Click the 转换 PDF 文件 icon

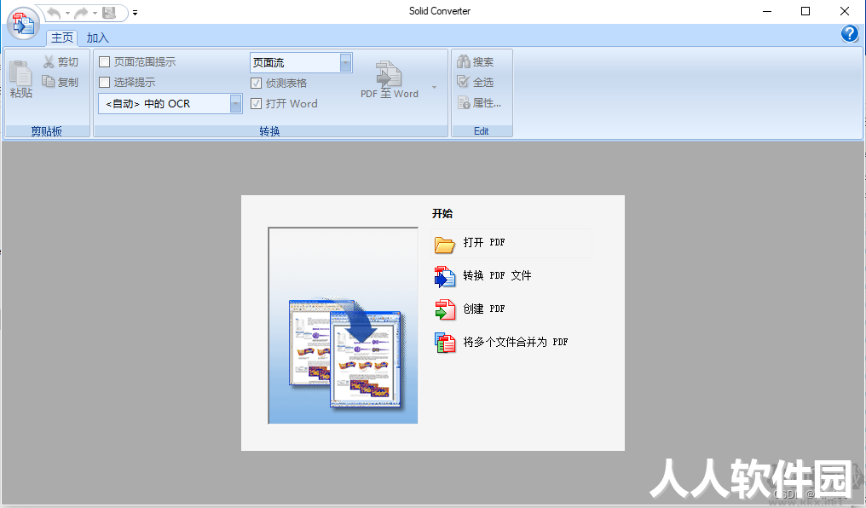pos(445,277)
